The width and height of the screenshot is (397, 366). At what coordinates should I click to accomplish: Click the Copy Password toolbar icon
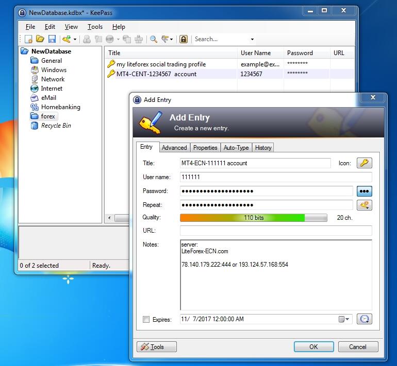[98, 39]
